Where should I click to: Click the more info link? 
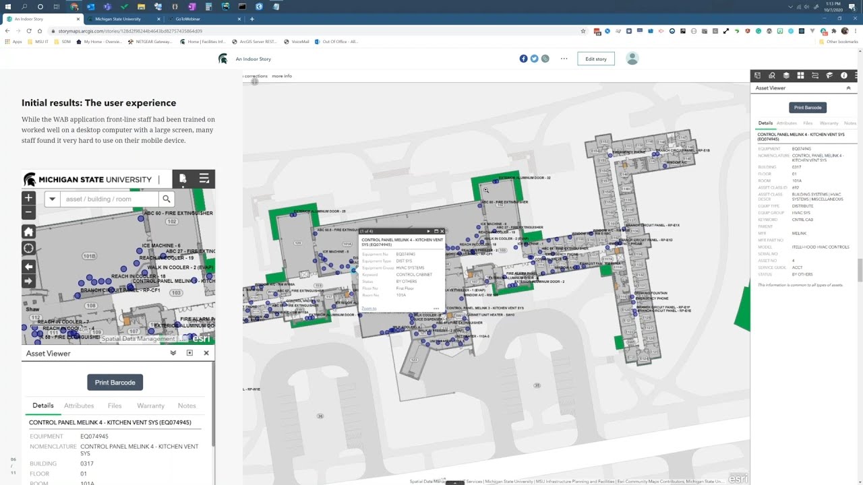coord(282,76)
